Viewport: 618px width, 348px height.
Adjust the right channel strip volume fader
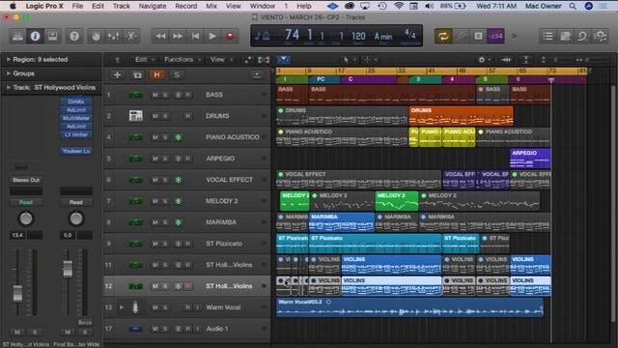pos(68,269)
